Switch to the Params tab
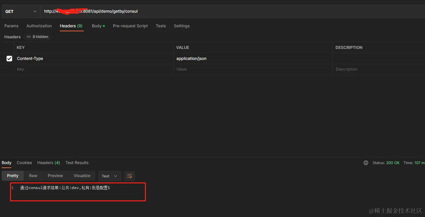The image size is (425, 217). coord(11,26)
